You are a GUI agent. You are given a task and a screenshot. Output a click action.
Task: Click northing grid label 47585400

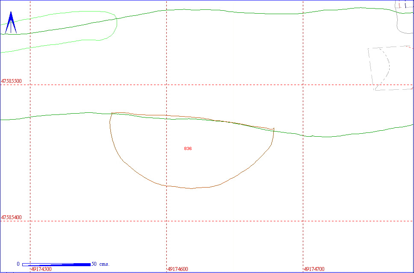(12, 217)
